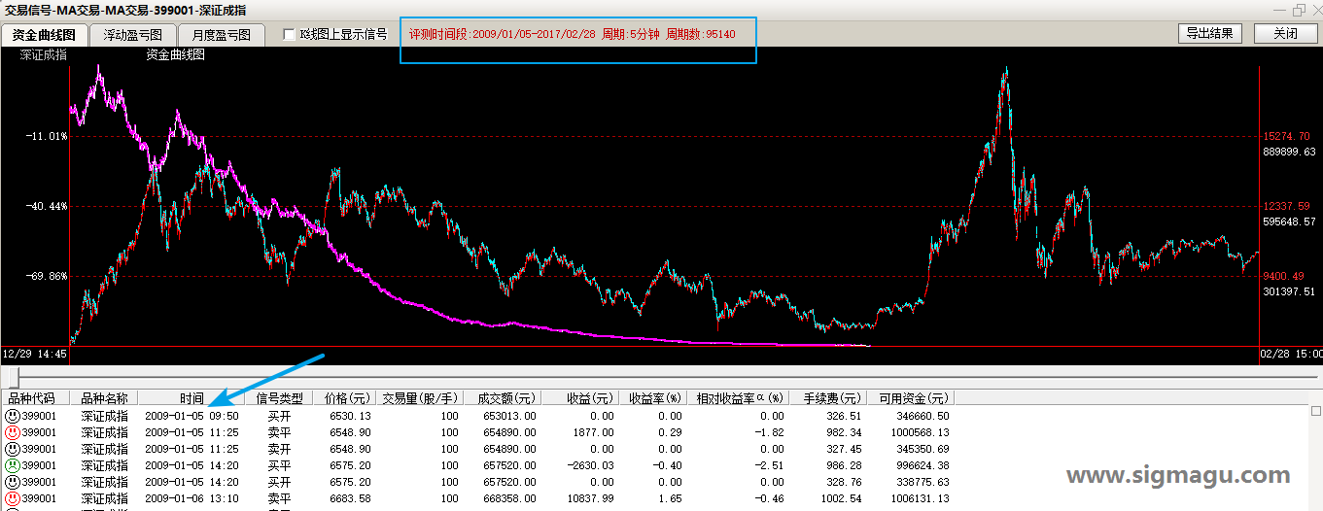The image size is (1323, 511).
Task: Click the scrollbar box at the table's right edge
Action: point(1316,411)
